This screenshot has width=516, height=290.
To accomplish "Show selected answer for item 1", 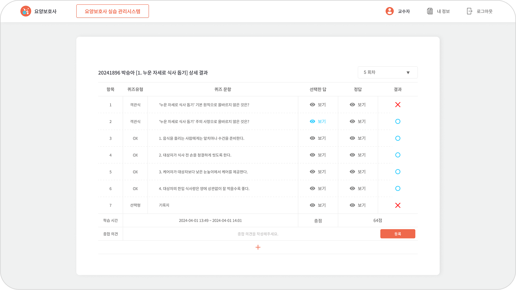I will [x=318, y=105].
